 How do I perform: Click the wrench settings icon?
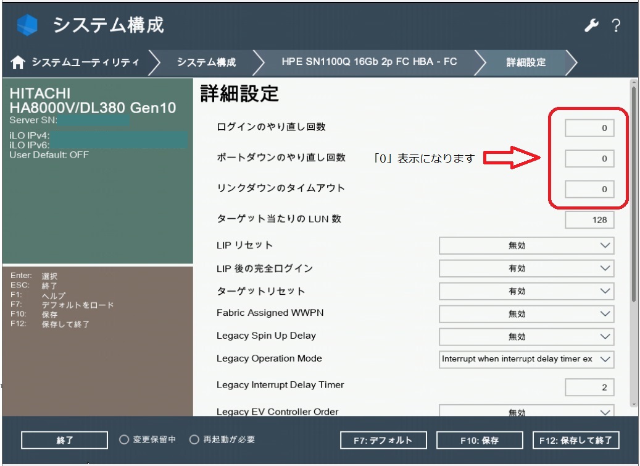(591, 26)
